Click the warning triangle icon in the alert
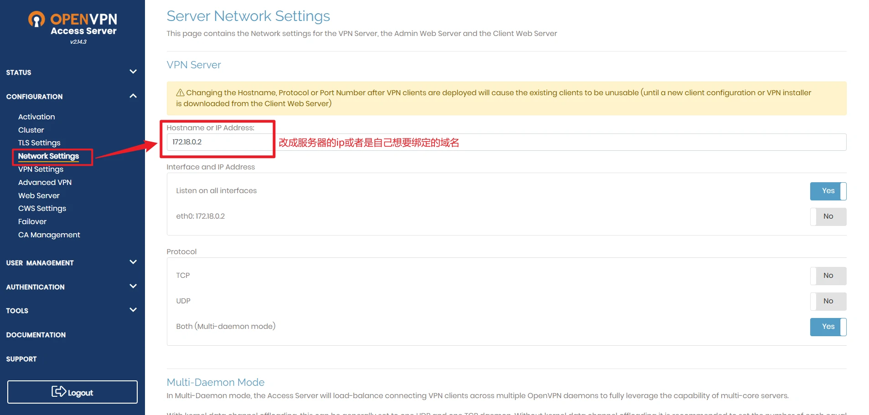Screen dimensions: 869x415 pyautogui.click(x=180, y=93)
